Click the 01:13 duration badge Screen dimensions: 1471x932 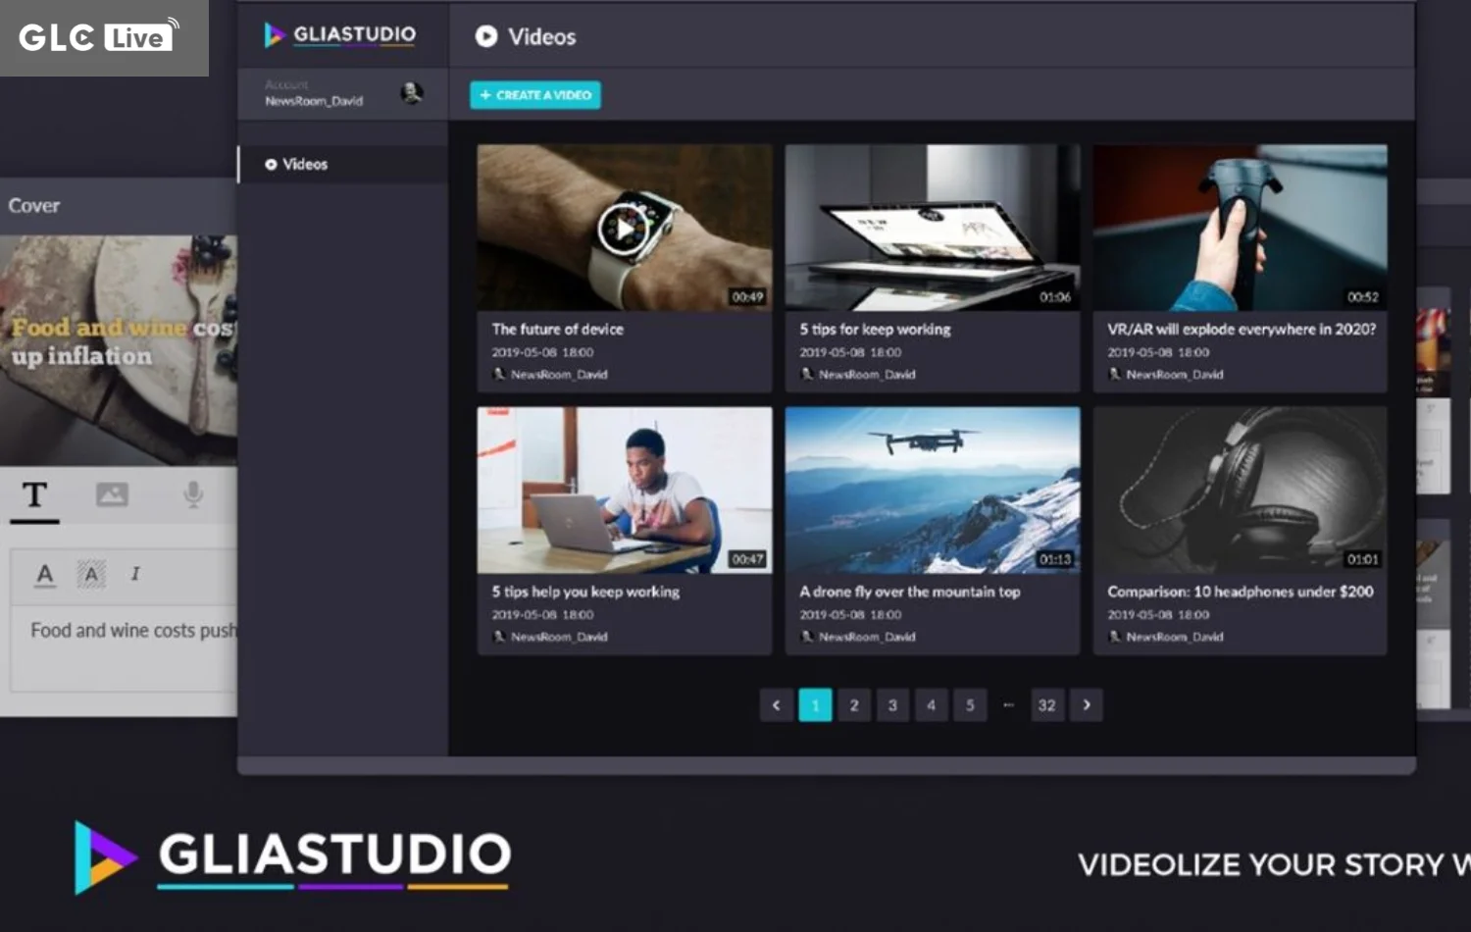coord(1055,559)
